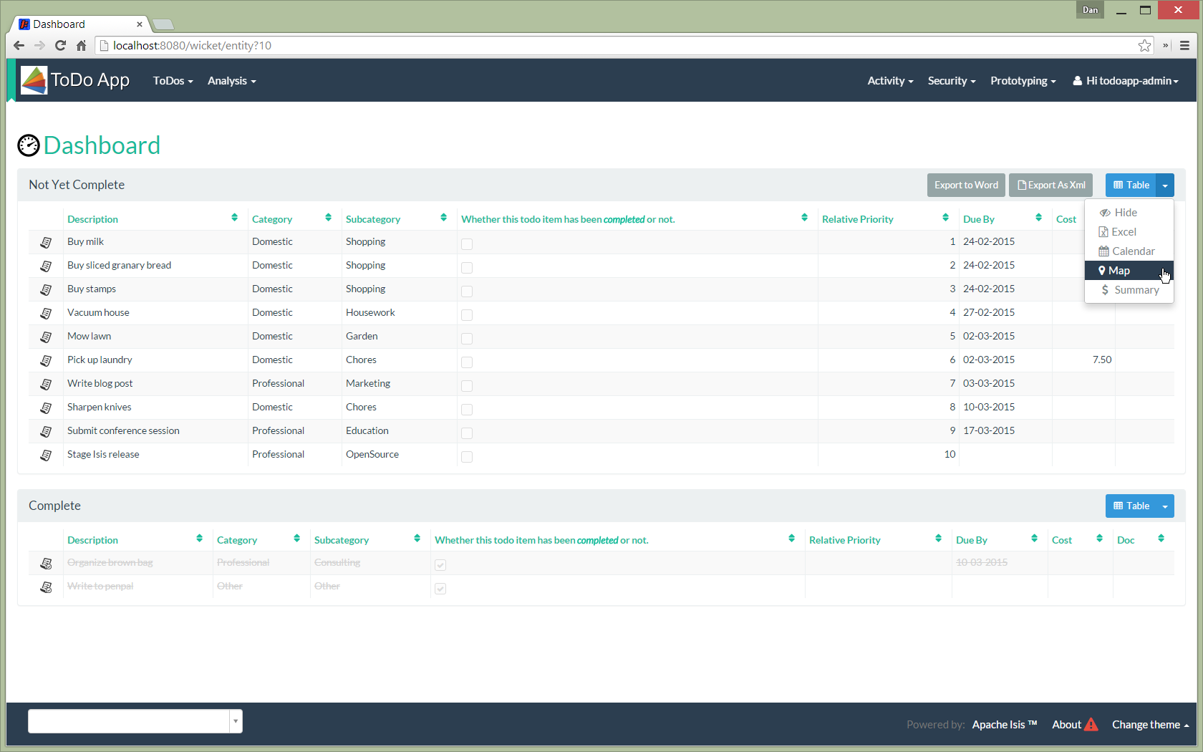Reload the page in browser
This screenshot has height=752, width=1203.
pyautogui.click(x=60, y=46)
